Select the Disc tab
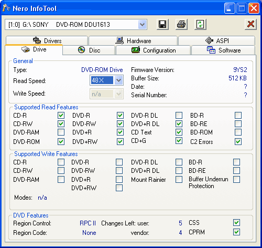 tap(89, 50)
